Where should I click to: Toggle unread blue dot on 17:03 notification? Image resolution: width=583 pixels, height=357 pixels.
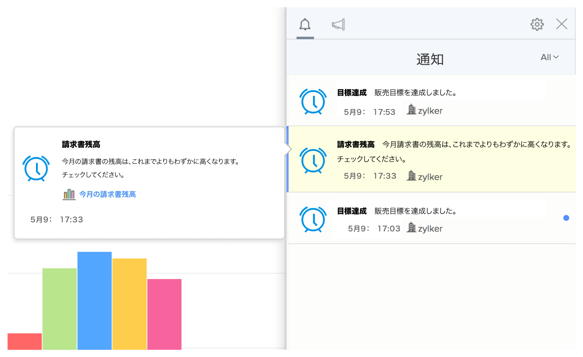click(566, 218)
